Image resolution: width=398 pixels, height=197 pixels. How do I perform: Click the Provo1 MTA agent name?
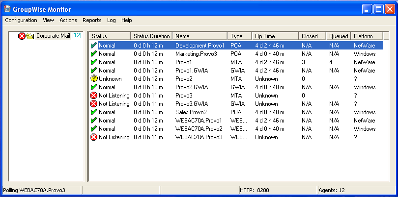(183, 62)
